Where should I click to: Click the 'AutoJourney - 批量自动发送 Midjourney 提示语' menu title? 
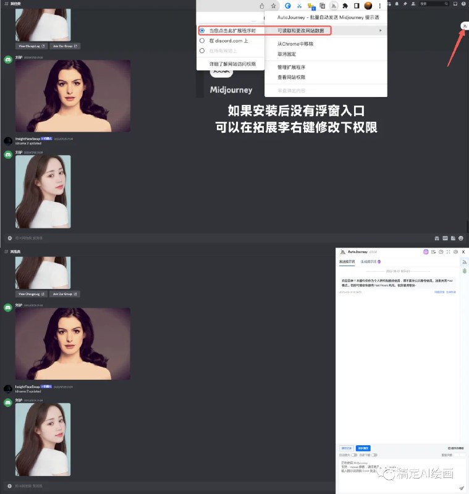(328, 17)
